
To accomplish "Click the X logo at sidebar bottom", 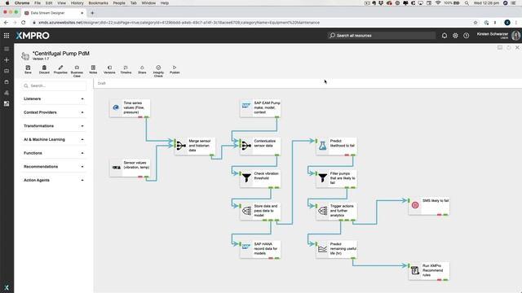I will 7,287.
